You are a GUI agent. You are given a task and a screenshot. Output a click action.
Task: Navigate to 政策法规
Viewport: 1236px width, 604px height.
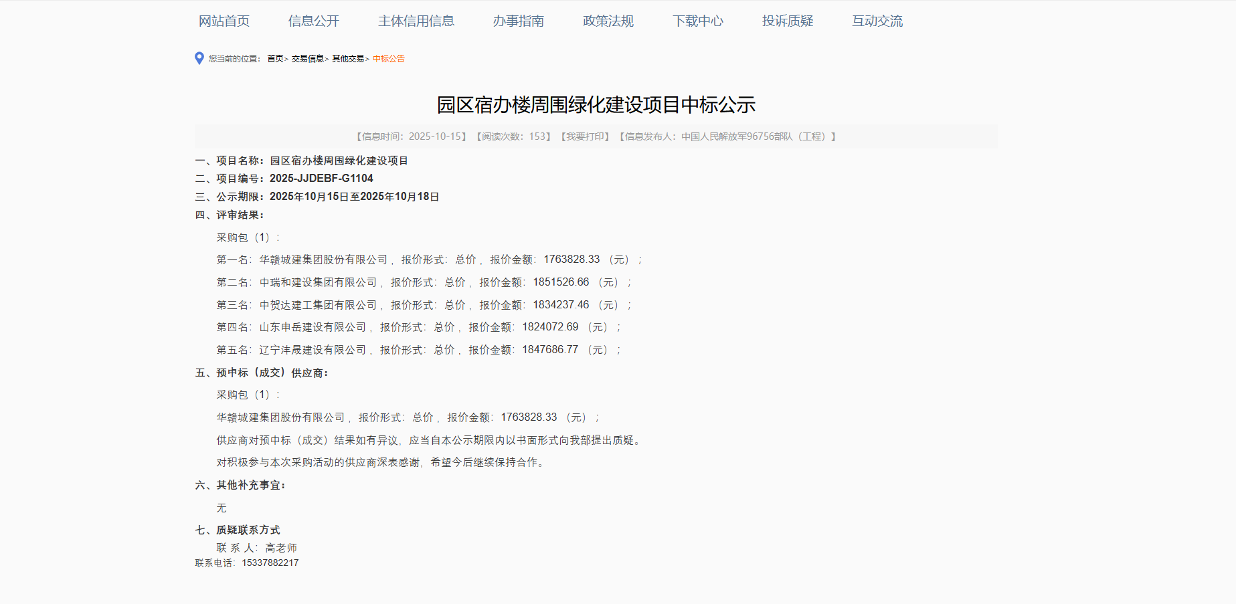[607, 21]
